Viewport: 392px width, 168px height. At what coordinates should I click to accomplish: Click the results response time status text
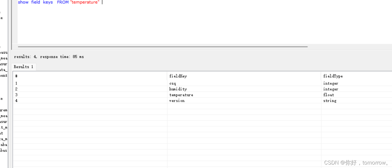click(x=49, y=56)
